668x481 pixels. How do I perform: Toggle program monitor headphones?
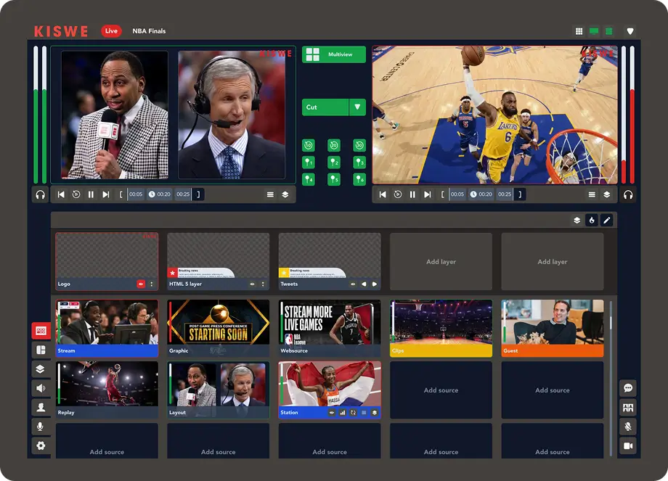628,194
